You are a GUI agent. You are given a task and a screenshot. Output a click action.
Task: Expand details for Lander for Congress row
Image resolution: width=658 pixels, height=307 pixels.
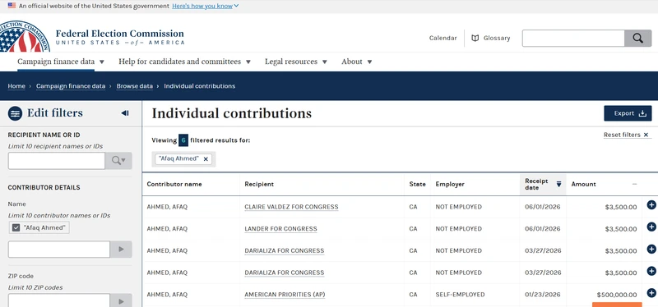coord(651,227)
